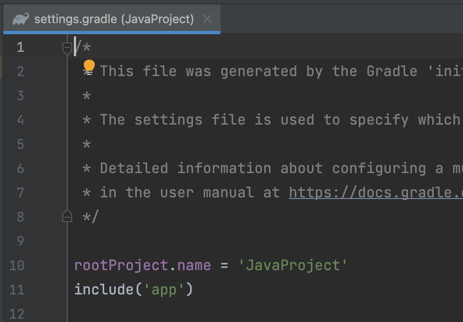The height and width of the screenshot is (322, 463).
Task: Click the include keyword on line 11
Action: [x=104, y=289]
